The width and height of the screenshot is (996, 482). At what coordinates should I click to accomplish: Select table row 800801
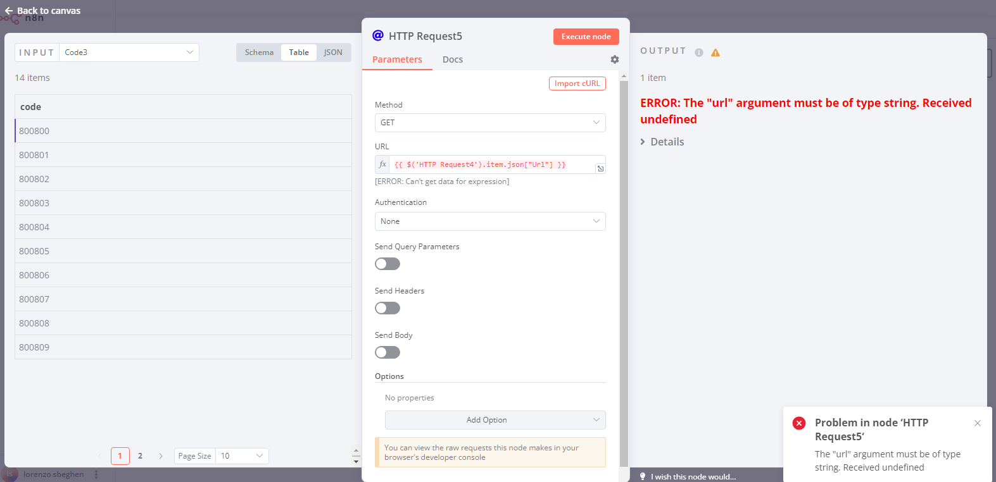[x=183, y=155]
